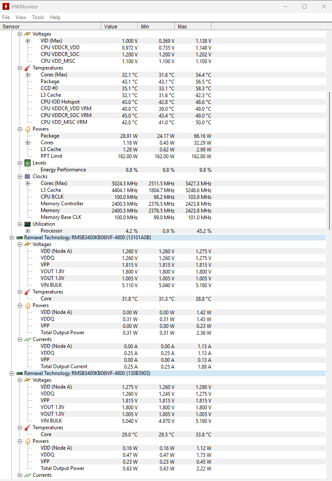
Task: Click the Temperatures thermometer icon above Core 29.0 °C
Action: 28,427
